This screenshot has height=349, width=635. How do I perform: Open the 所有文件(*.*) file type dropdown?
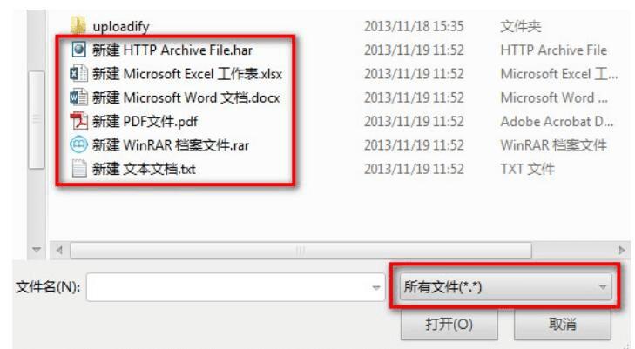505,286
